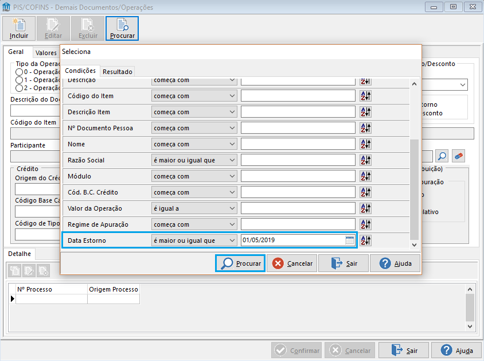Toggle sort order for Descrição Item

(365, 112)
